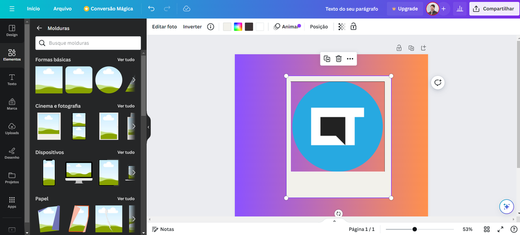Image resolution: width=520 pixels, height=235 pixels.
Task: Open the Animar options
Action: [287, 27]
